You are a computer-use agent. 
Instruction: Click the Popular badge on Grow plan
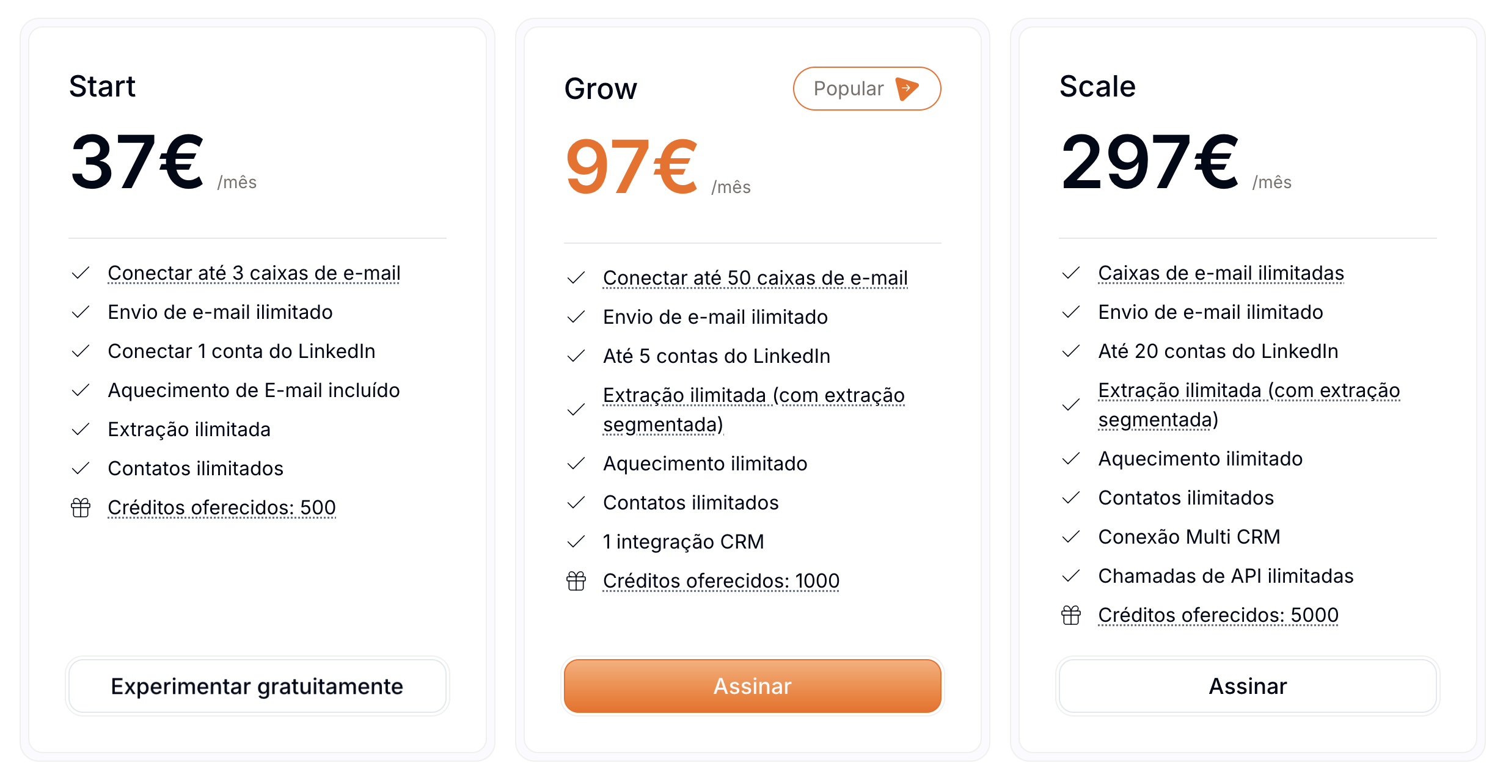pyautogui.click(x=866, y=89)
